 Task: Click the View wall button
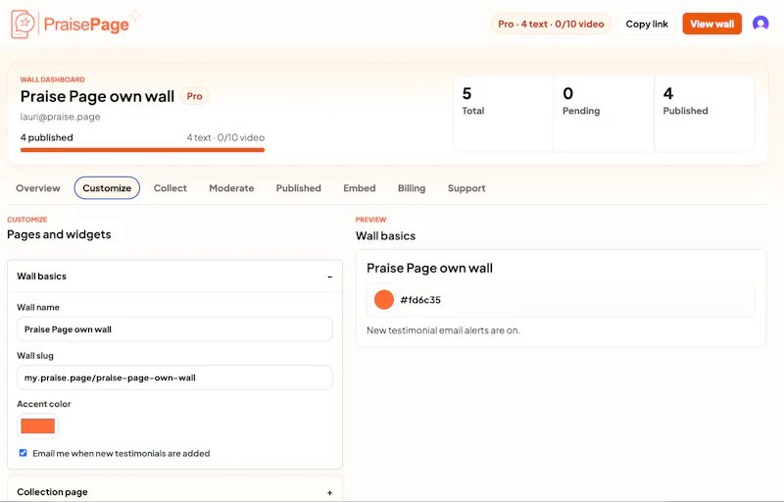pyautogui.click(x=712, y=24)
